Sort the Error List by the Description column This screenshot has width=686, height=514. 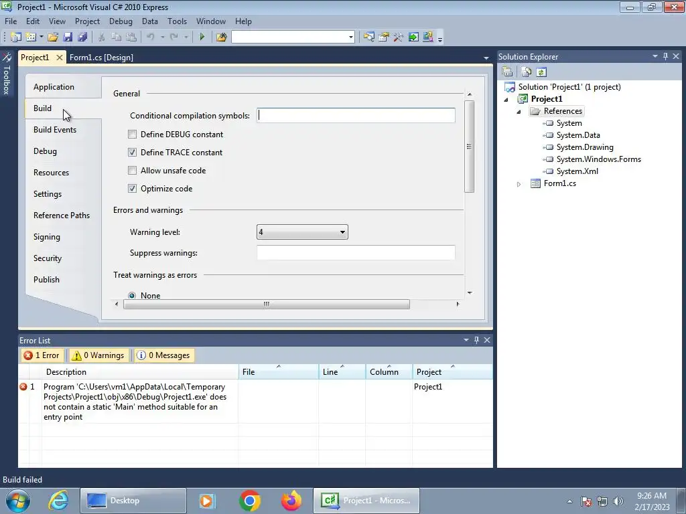click(140, 371)
